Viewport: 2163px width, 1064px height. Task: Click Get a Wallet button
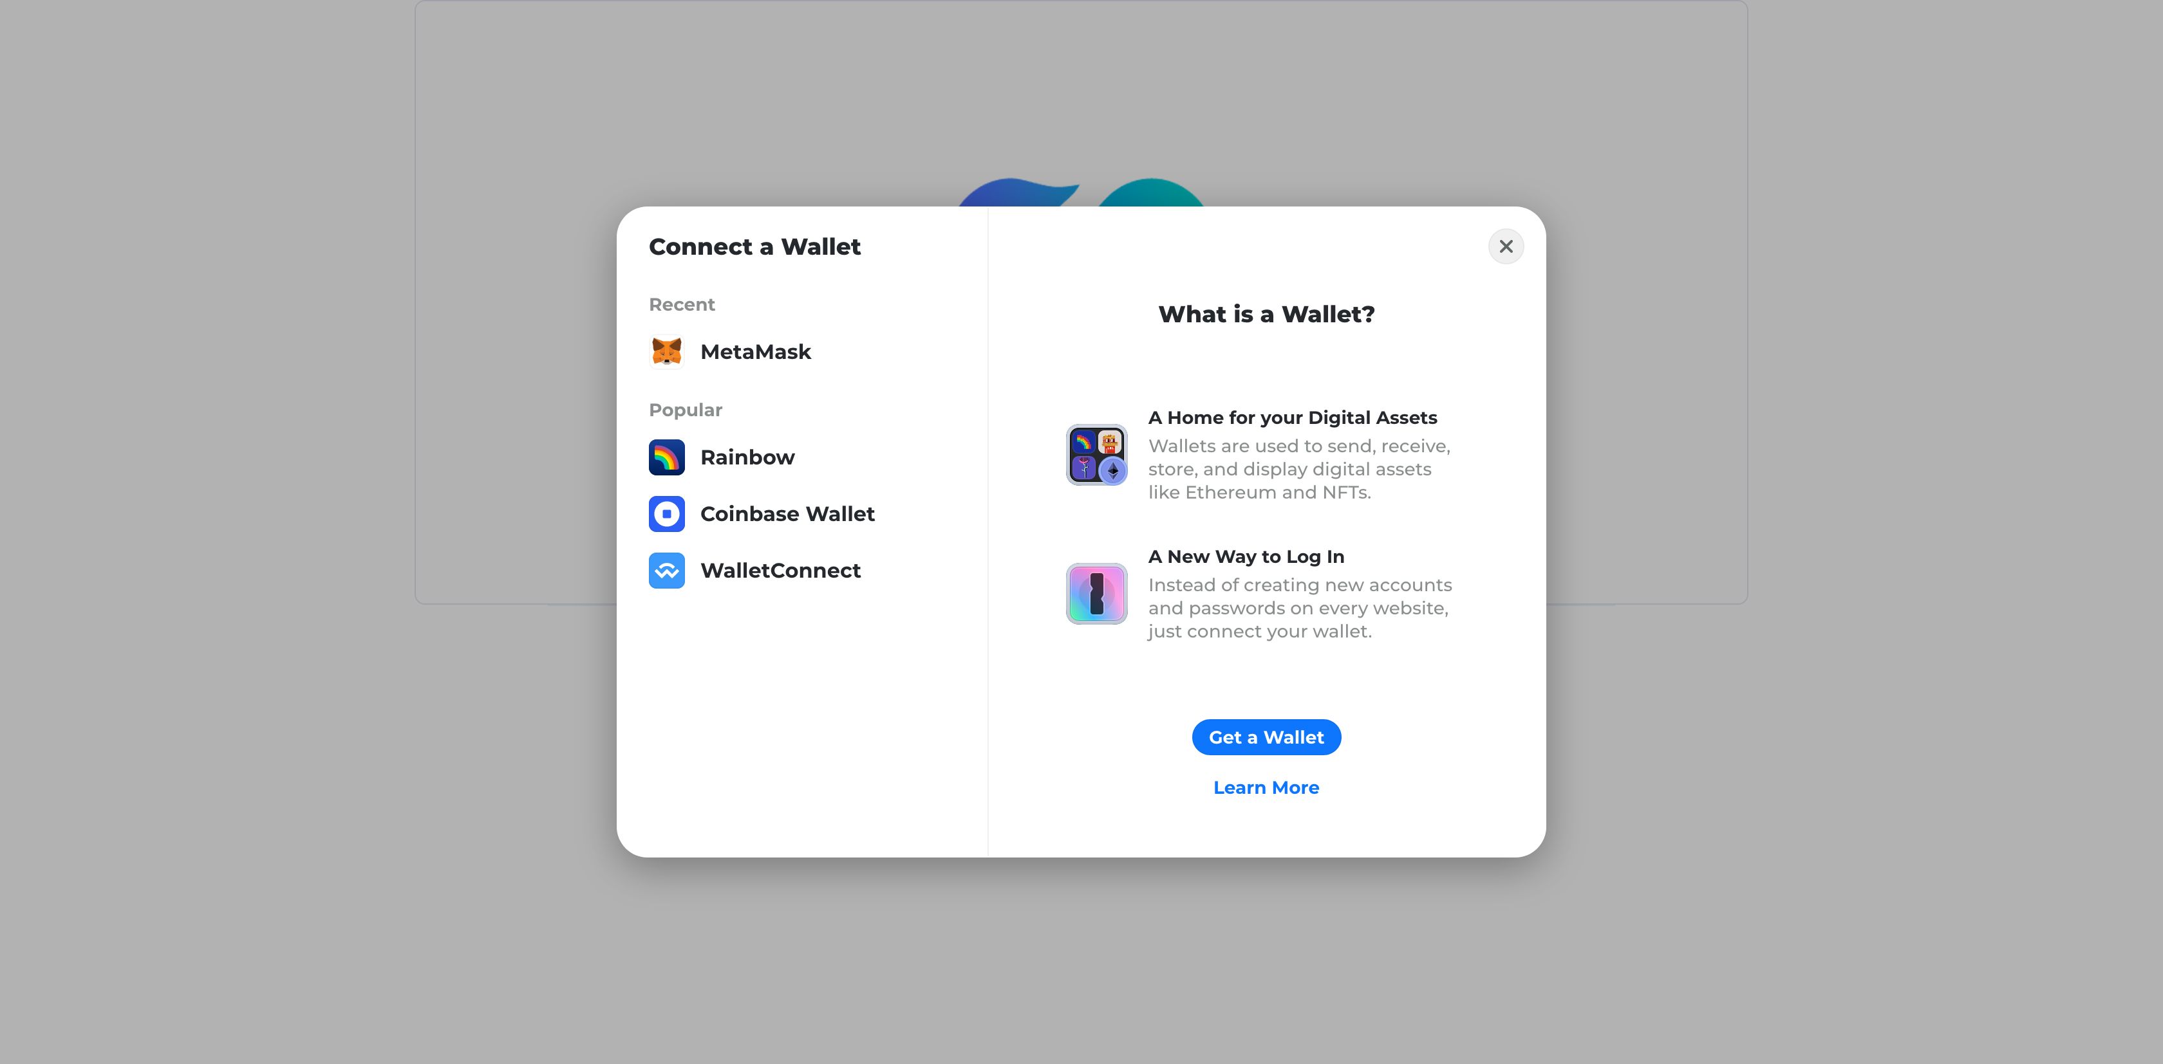click(x=1266, y=736)
